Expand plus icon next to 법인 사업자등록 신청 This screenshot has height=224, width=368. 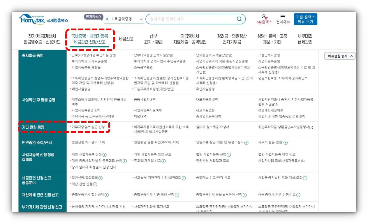229,155
